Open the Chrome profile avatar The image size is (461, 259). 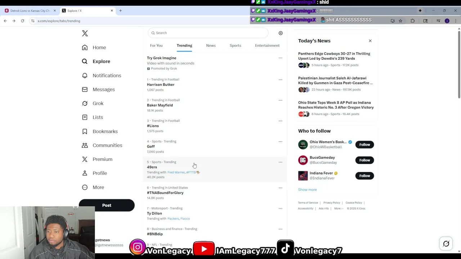click(x=447, y=21)
